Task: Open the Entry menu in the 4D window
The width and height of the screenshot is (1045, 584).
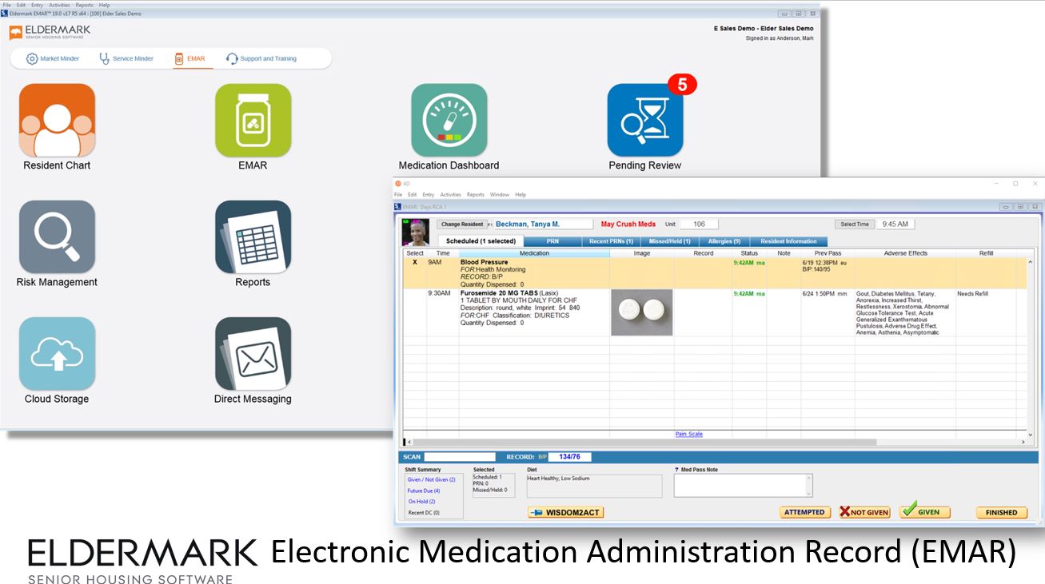Action: tap(429, 195)
